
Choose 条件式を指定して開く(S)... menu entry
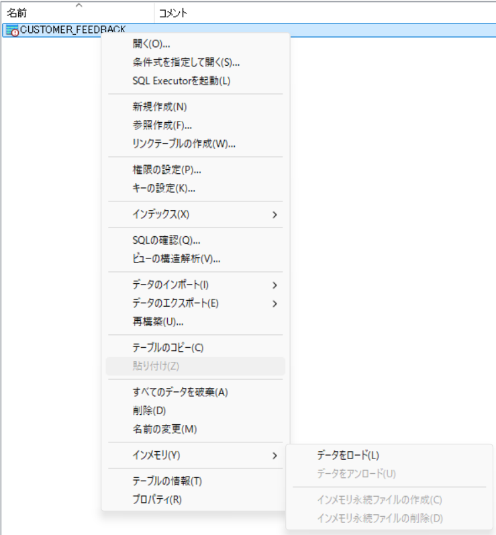point(186,62)
